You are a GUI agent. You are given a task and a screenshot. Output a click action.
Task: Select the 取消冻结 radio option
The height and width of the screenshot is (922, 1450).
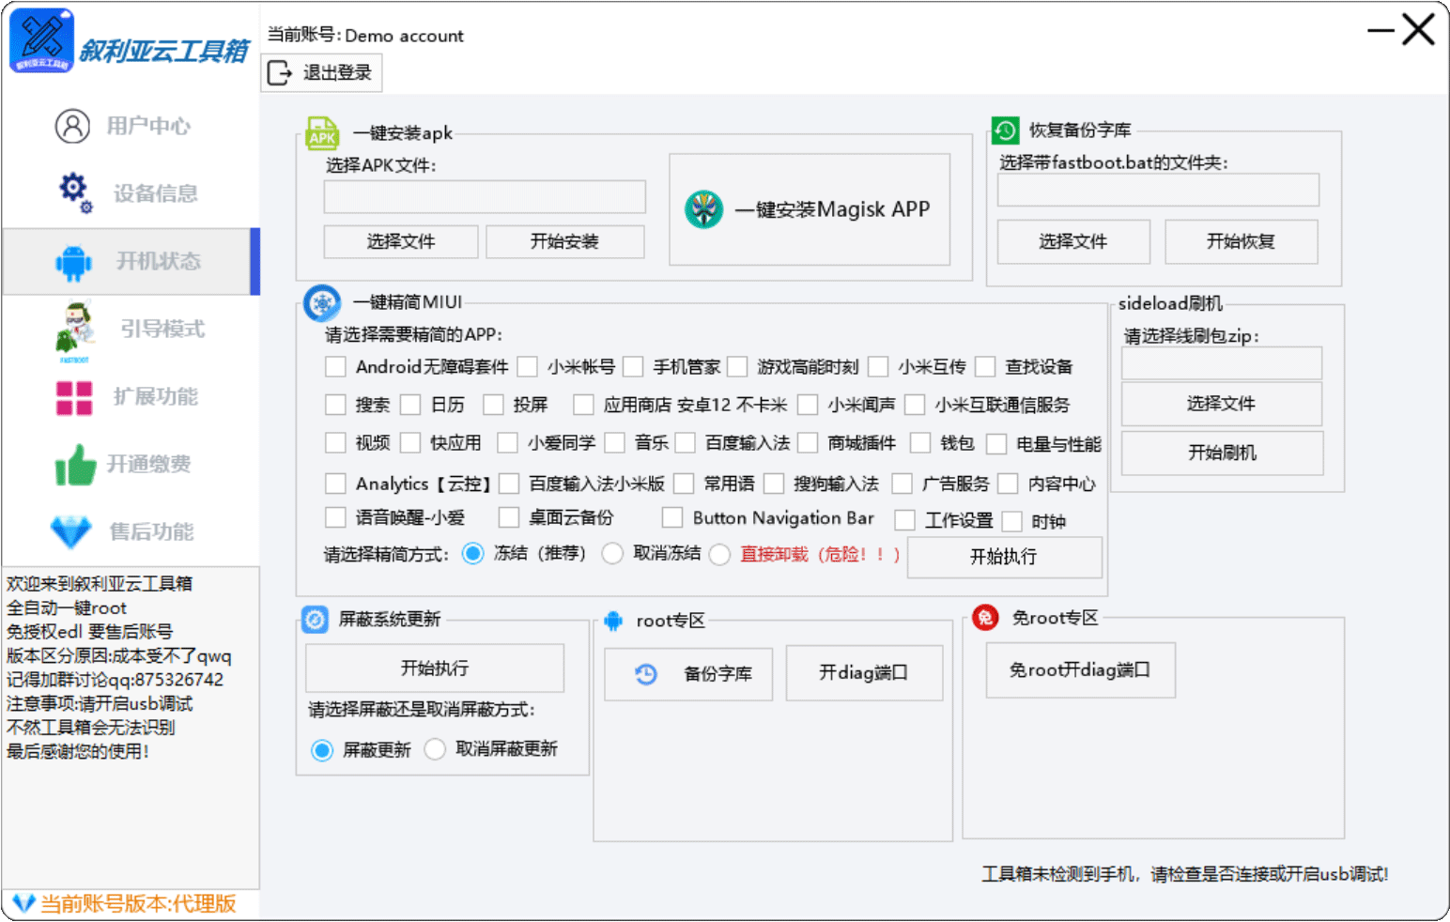(612, 554)
